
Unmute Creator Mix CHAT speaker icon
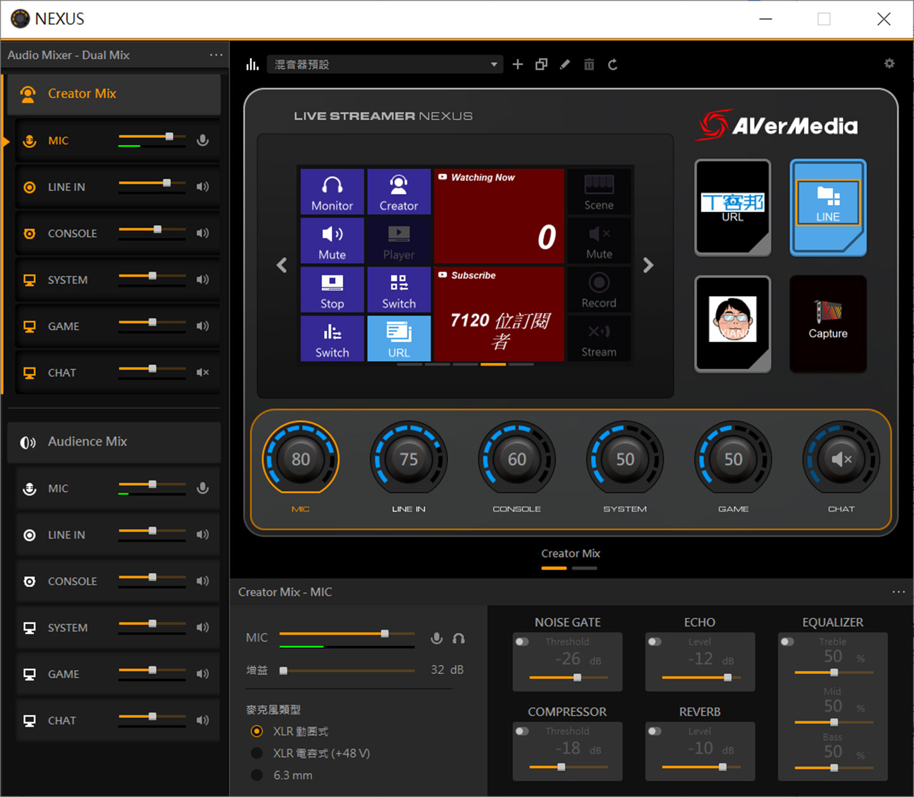click(x=202, y=372)
